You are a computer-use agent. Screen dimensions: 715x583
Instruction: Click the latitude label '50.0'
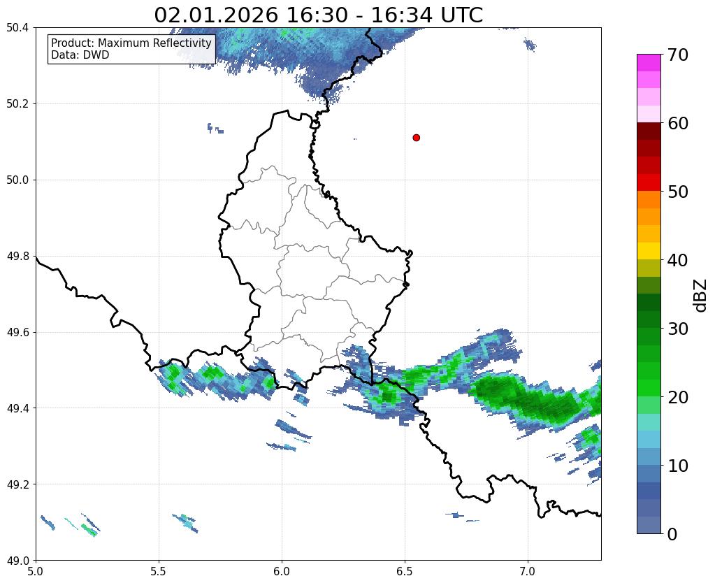[17, 180]
